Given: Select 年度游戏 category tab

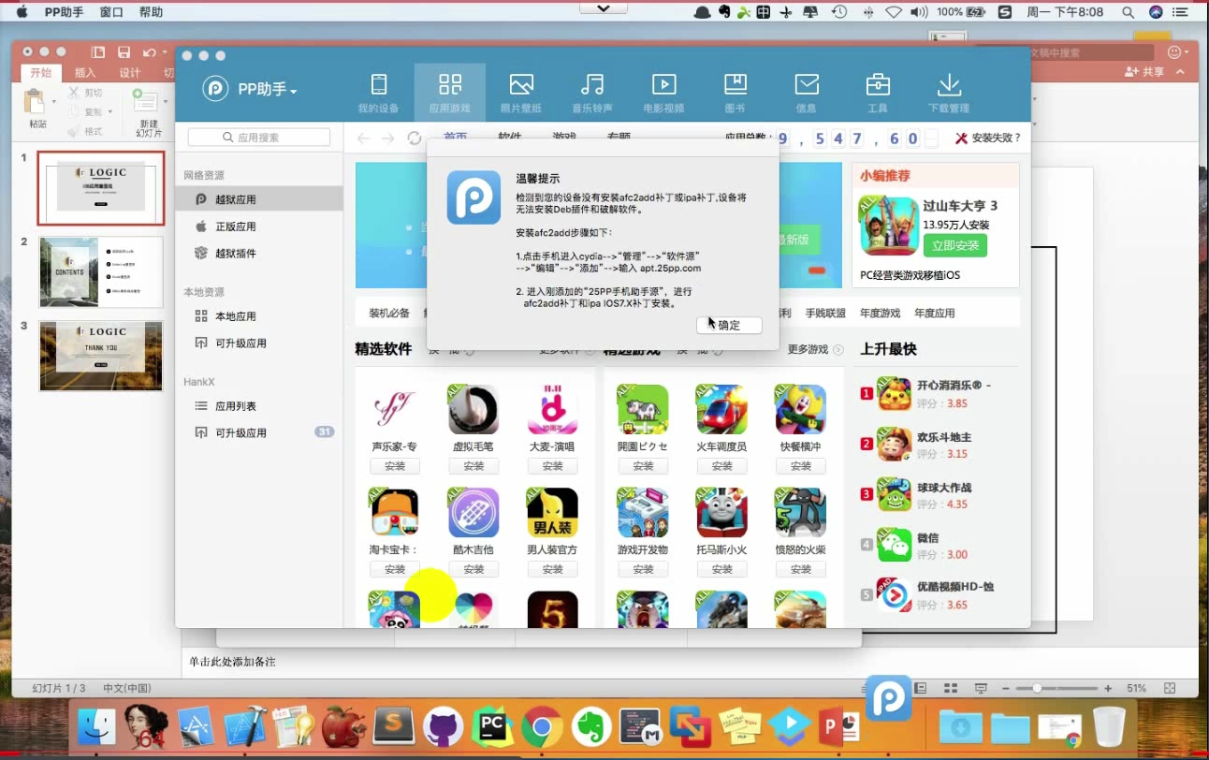Looking at the screenshot, I should [881, 313].
